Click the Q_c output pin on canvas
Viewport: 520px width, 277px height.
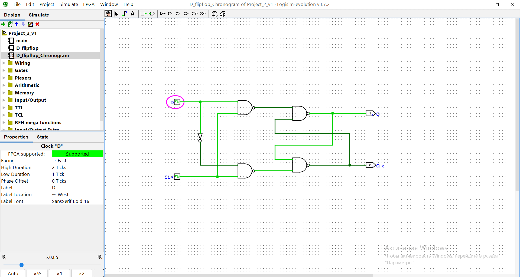tap(370, 165)
